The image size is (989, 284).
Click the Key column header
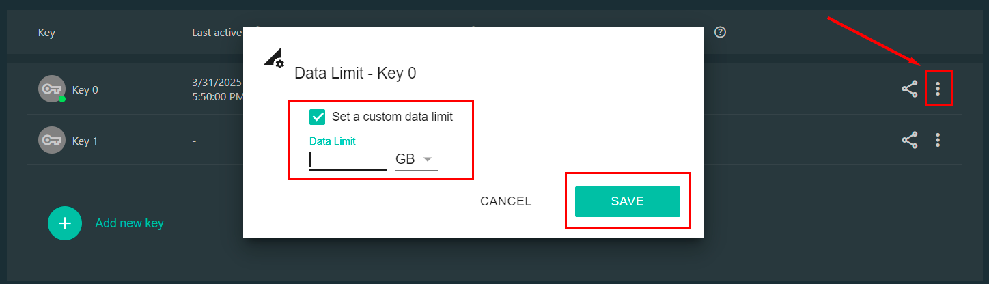click(x=46, y=32)
